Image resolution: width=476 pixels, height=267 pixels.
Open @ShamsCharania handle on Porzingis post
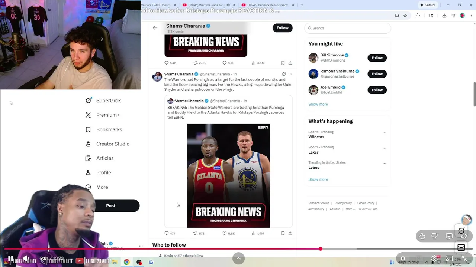click(215, 74)
